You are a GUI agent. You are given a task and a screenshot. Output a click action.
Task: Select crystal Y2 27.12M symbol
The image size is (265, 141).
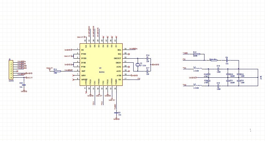[x=137, y=65]
